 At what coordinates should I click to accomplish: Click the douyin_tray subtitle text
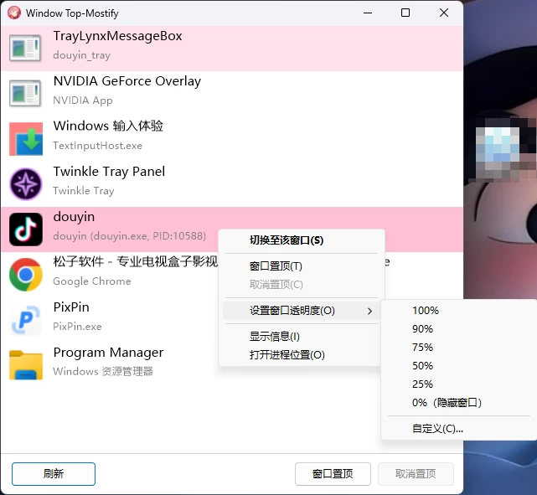coord(81,55)
